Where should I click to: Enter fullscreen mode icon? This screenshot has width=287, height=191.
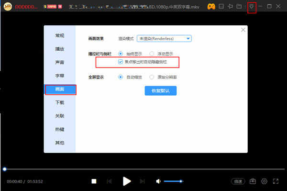click(276, 181)
